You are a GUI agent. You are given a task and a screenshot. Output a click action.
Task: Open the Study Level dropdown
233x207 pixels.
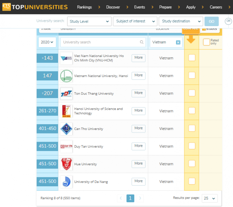(89, 21)
